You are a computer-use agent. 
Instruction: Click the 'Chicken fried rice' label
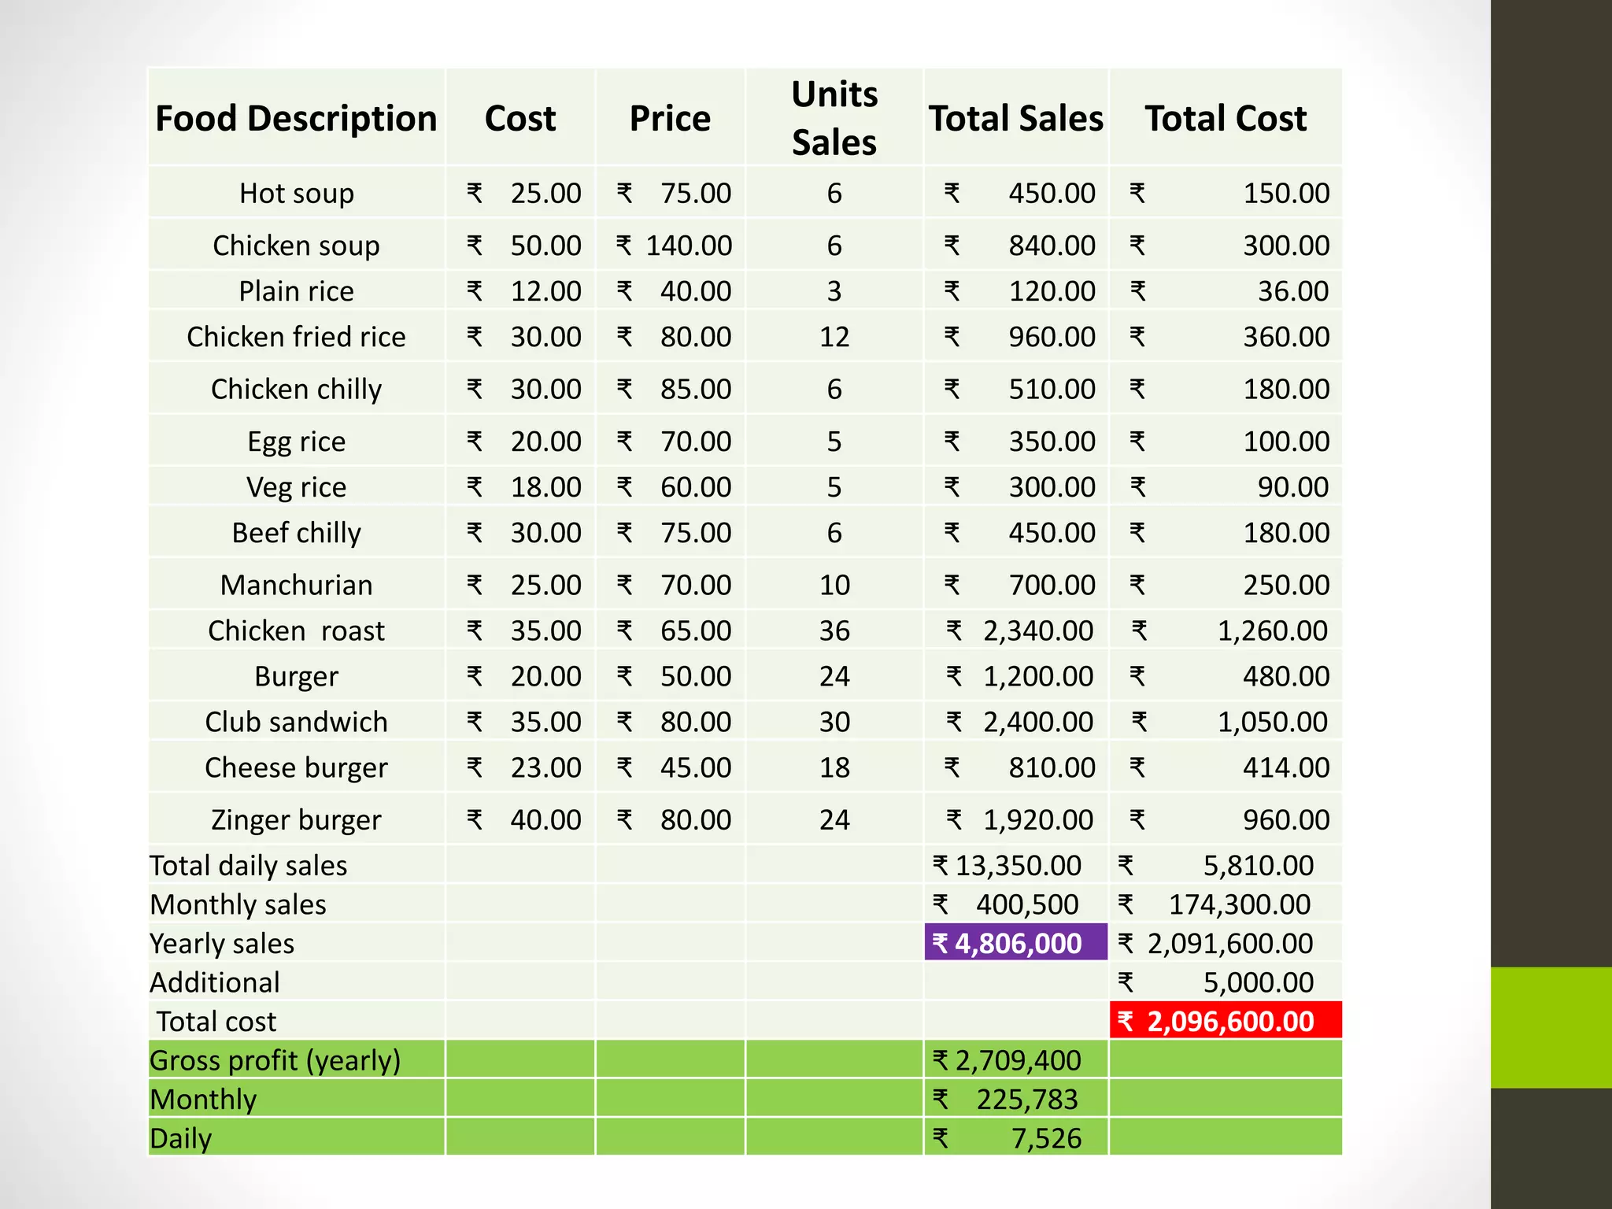(297, 337)
